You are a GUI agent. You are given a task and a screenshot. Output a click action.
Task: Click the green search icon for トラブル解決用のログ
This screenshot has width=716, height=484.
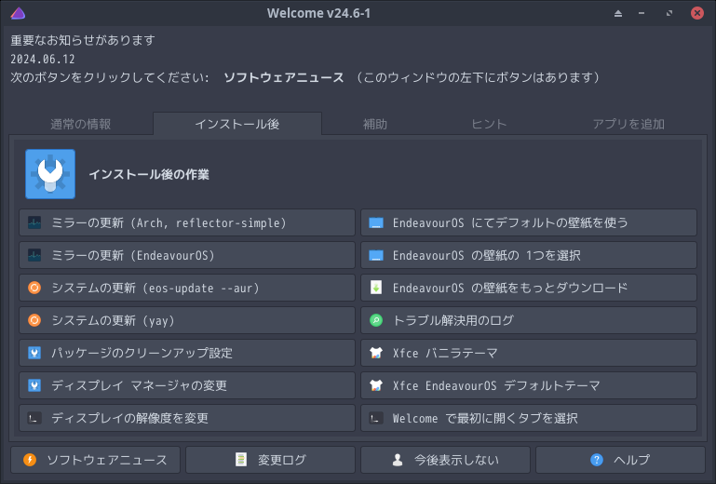[376, 320]
